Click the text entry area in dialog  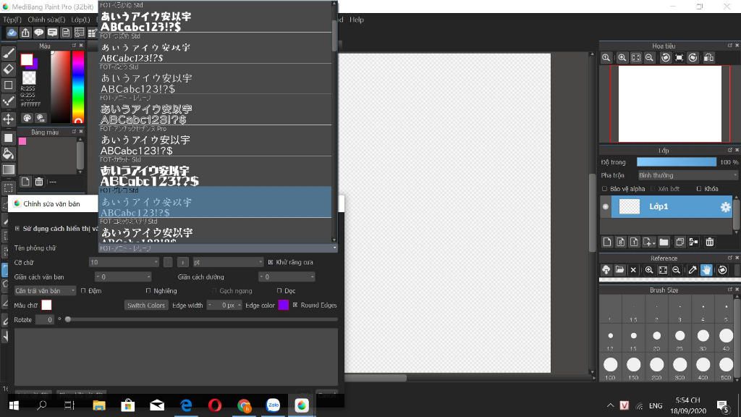176,357
